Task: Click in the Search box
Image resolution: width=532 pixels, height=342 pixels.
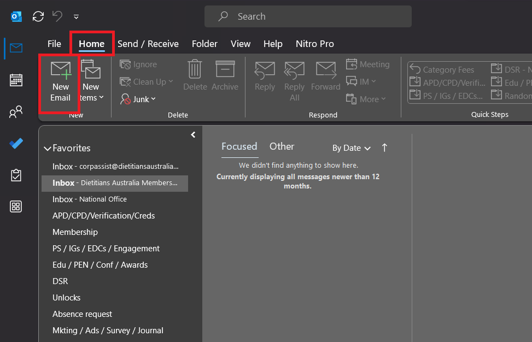Action: [317, 16]
